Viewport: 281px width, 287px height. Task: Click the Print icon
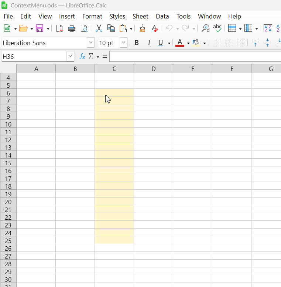(x=72, y=28)
